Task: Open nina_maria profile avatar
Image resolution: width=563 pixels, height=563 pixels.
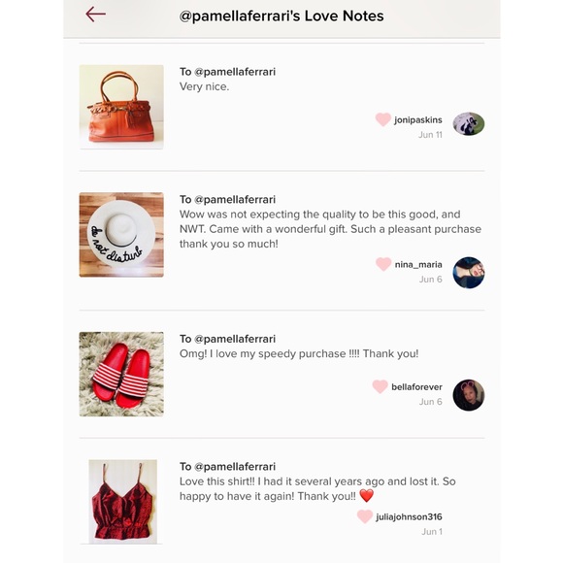Action: 468,273
